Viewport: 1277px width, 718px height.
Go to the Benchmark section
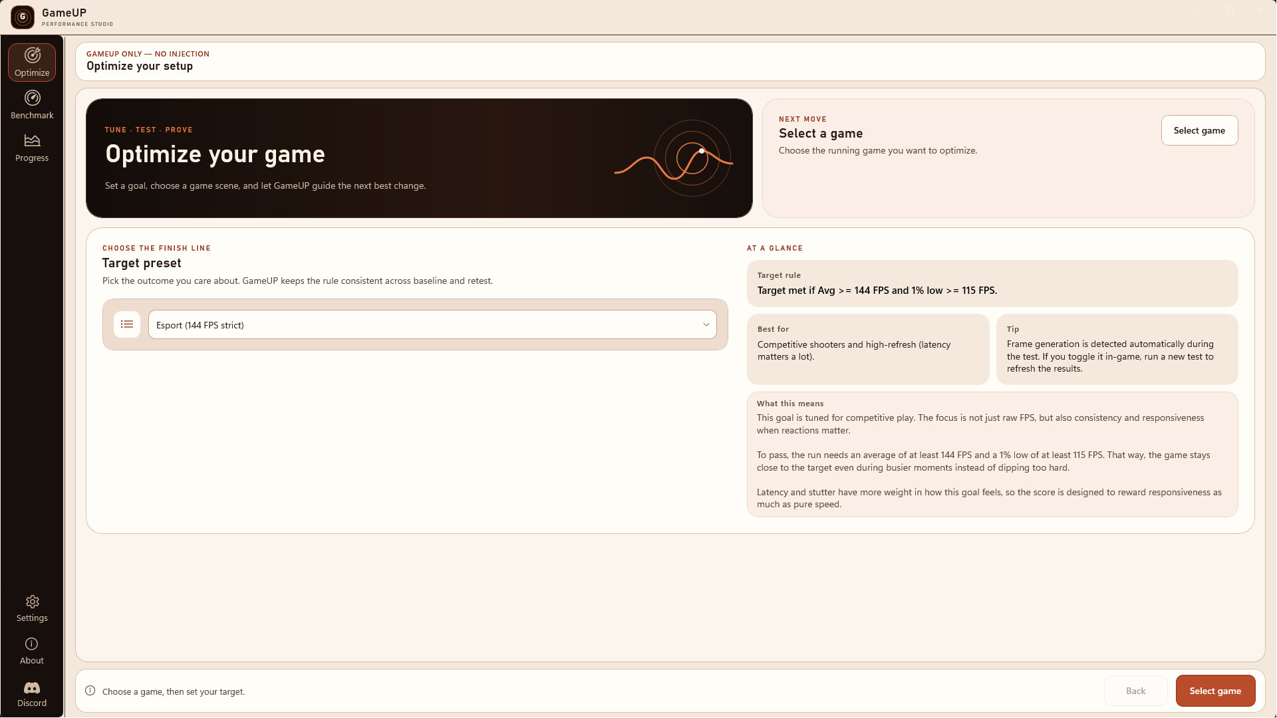pyautogui.click(x=32, y=105)
